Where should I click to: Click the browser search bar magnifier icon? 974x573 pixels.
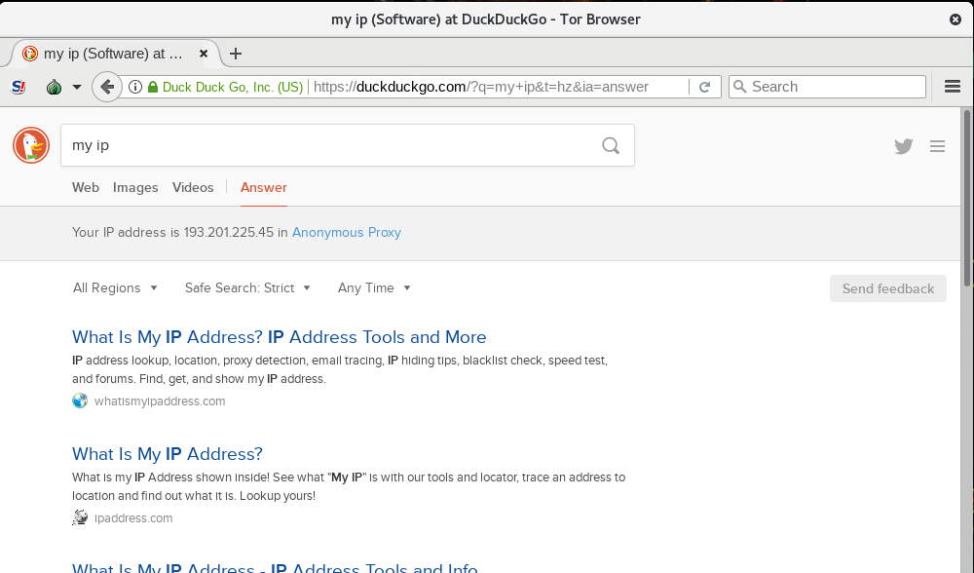coord(739,87)
